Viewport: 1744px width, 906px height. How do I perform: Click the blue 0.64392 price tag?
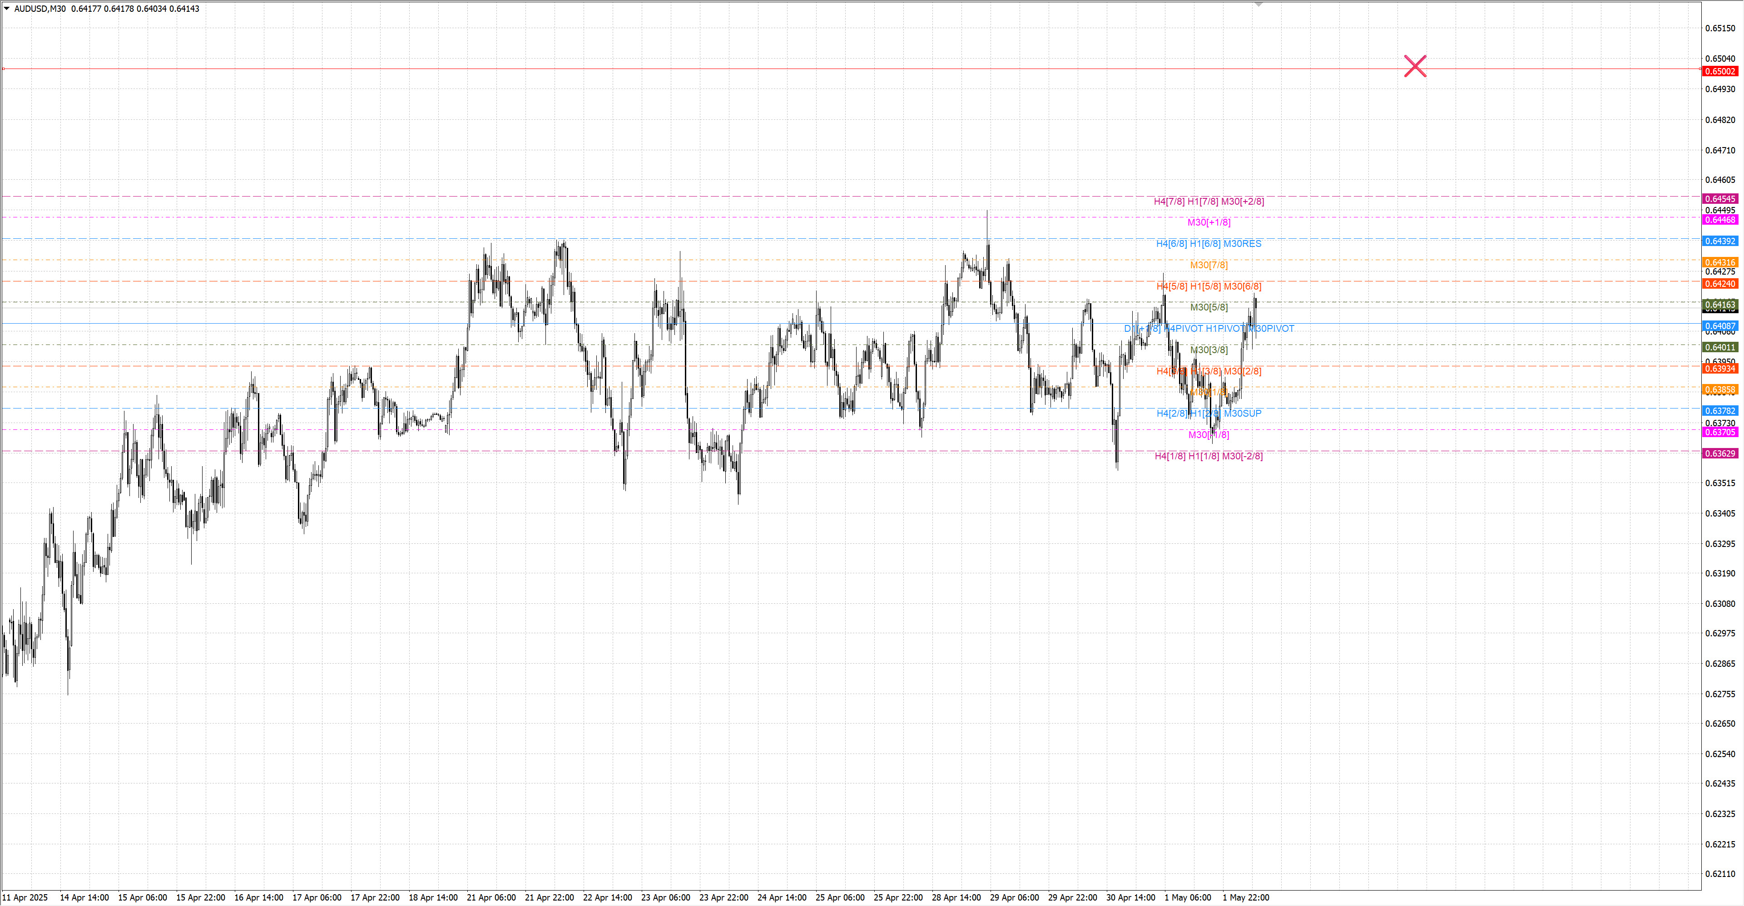tap(1719, 241)
